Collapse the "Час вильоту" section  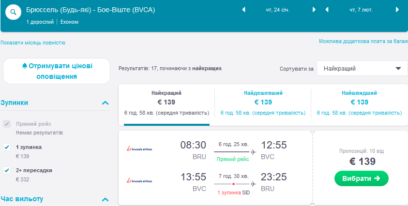coord(106,199)
